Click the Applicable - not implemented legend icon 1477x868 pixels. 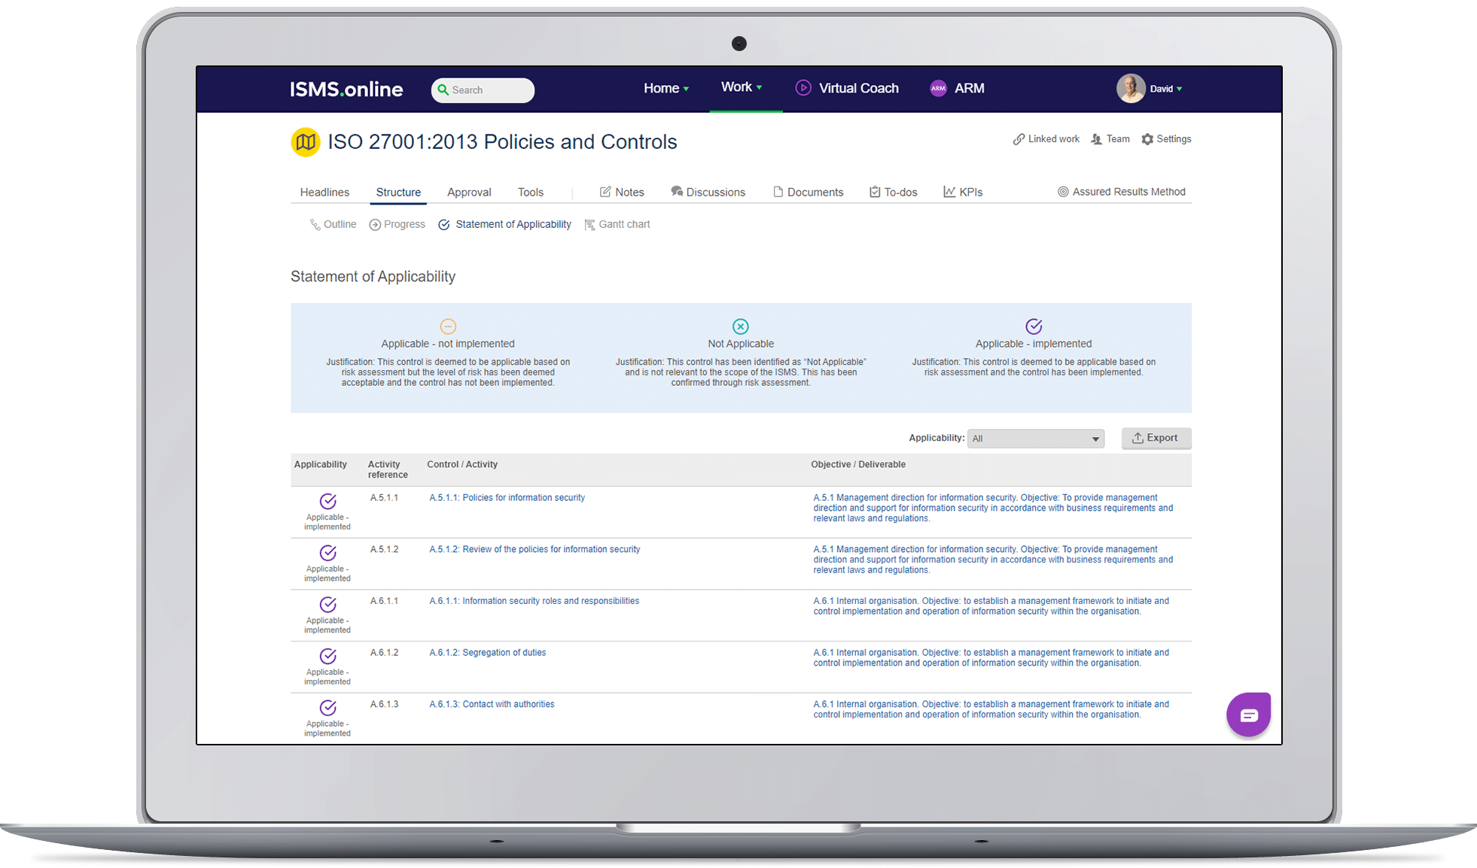pyautogui.click(x=448, y=326)
